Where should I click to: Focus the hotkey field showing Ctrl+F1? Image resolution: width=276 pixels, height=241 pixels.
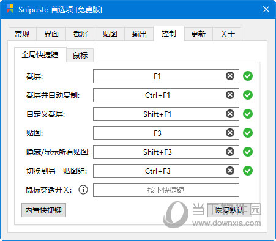(166, 95)
